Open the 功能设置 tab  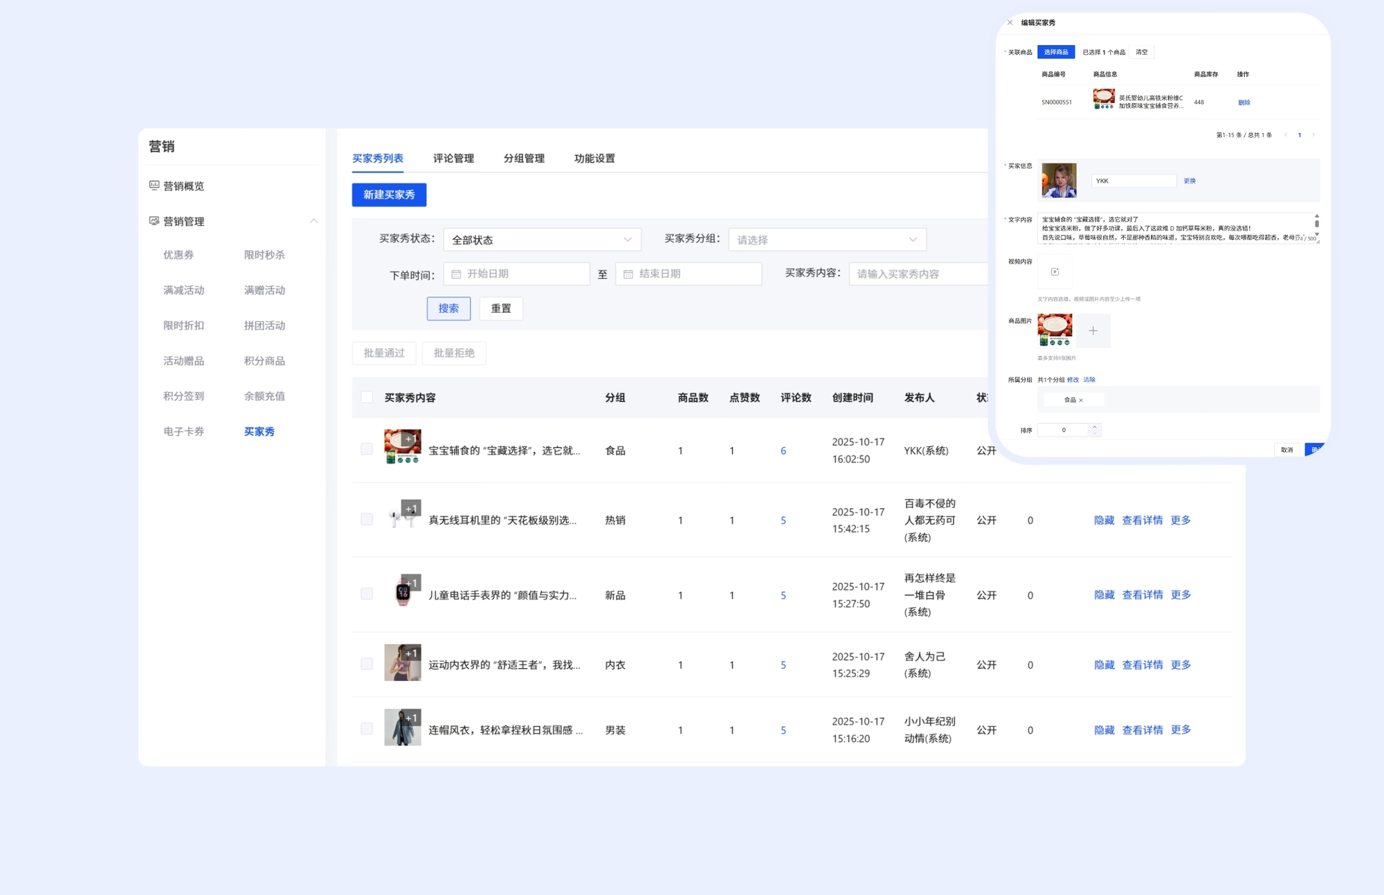[594, 159]
